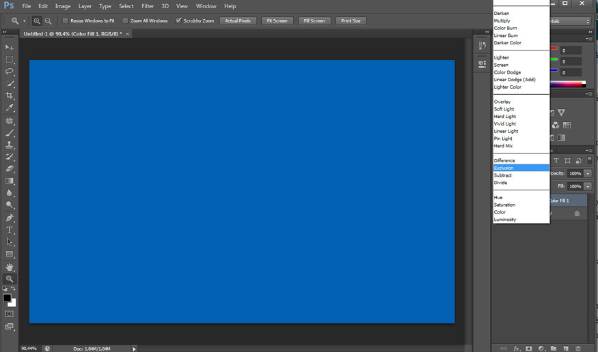Open the Opacity dropdown arrow

(x=587, y=174)
